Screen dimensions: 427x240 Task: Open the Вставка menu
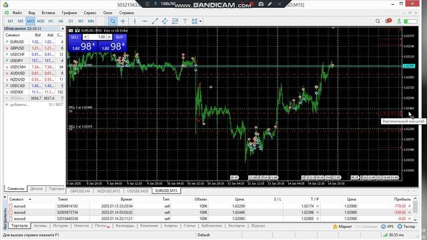tap(48, 13)
